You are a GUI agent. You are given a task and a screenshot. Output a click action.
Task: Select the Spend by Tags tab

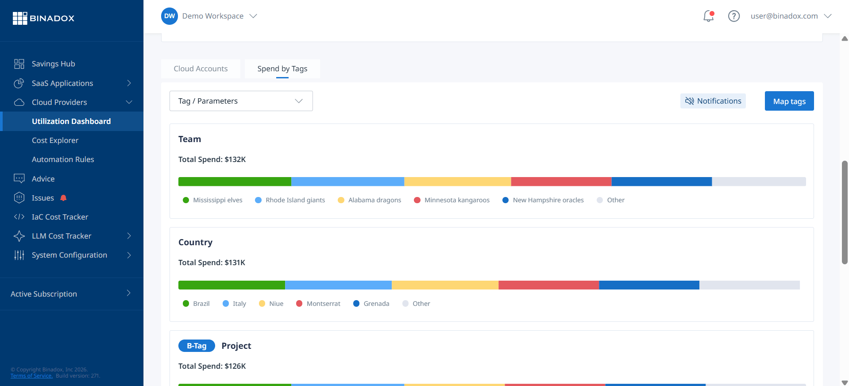click(282, 69)
